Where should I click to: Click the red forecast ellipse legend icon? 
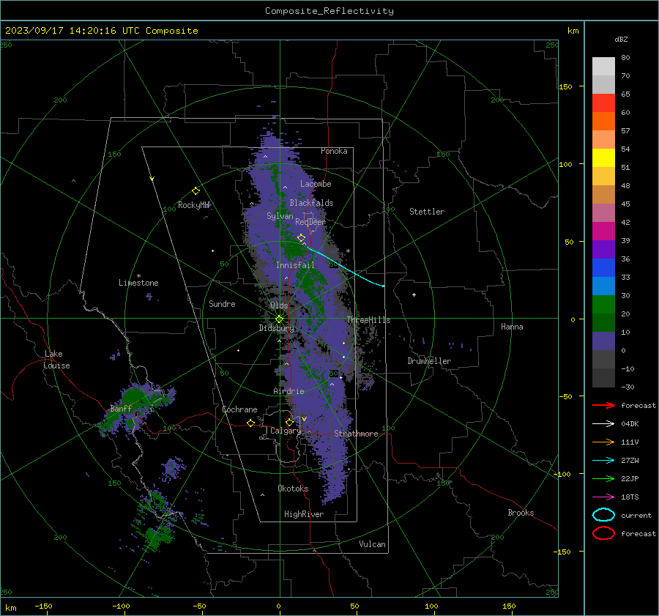click(x=603, y=533)
